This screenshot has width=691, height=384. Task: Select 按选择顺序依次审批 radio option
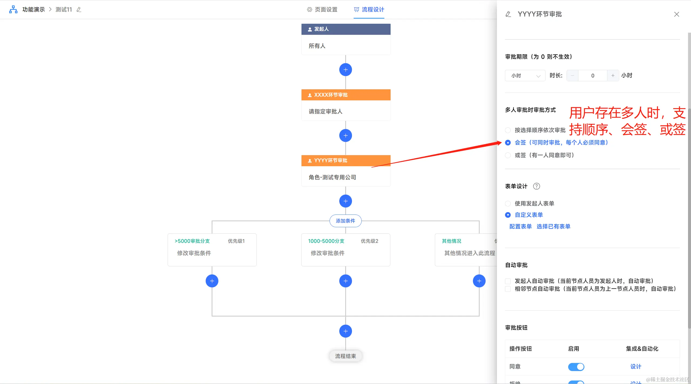508,130
